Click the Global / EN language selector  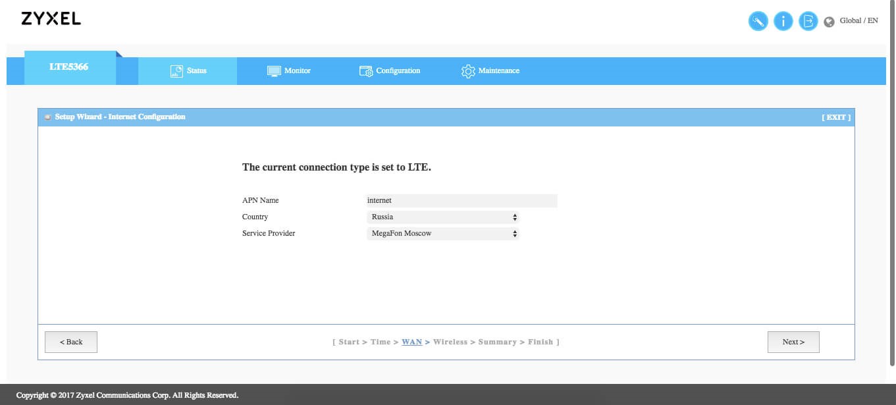tap(859, 20)
